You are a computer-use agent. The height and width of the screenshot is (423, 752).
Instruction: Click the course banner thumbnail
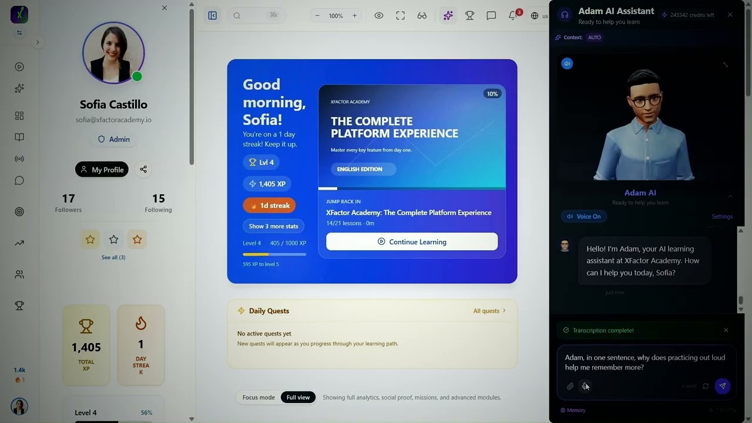click(x=412, y=136)
